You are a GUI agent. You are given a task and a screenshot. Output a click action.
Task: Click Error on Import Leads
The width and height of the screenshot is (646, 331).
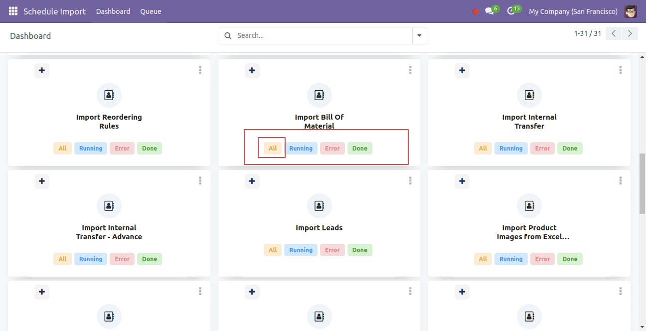click(x=332, y=250)
